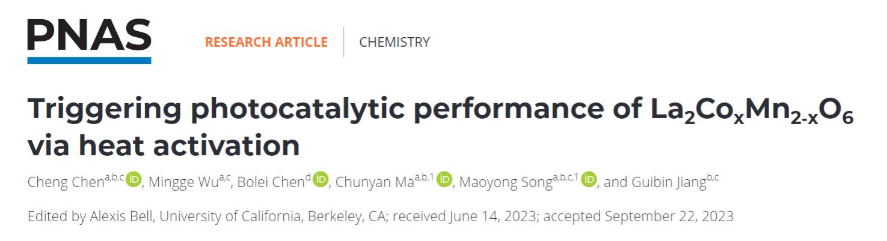
Task: Open the CHEMISTRY section link
Action: (x=394, y=42)
